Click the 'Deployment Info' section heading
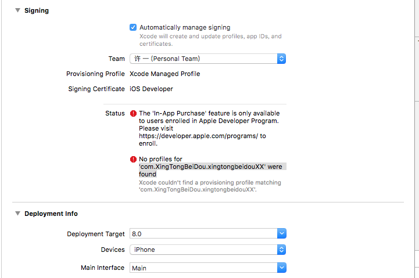419x278 pixels. 51,214
